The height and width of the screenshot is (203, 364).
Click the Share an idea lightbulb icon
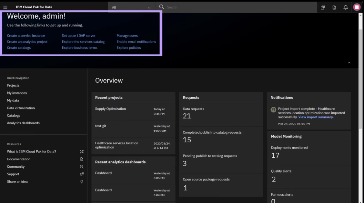point(82,182)
